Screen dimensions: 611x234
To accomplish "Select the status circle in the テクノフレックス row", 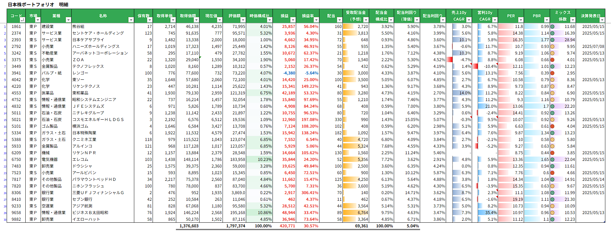I will [552, 66].
